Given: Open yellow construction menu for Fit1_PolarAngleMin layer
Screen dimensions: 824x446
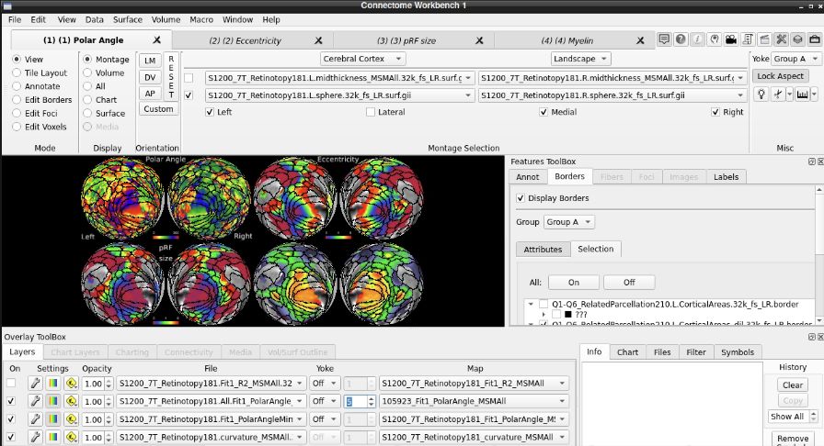Looking at the screenshot, I should (71, 419).
